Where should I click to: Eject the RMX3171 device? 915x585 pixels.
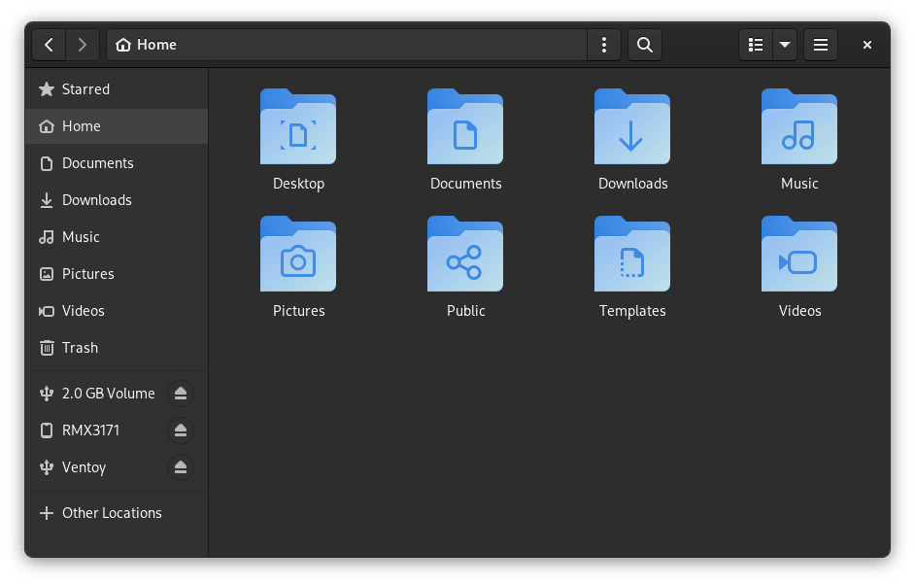pyautogui.click(x=180, y=430)
